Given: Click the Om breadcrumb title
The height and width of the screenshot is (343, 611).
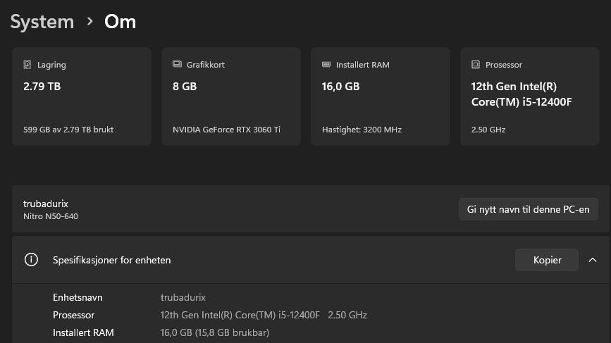Looking at the screenshot, I should 120,22.
